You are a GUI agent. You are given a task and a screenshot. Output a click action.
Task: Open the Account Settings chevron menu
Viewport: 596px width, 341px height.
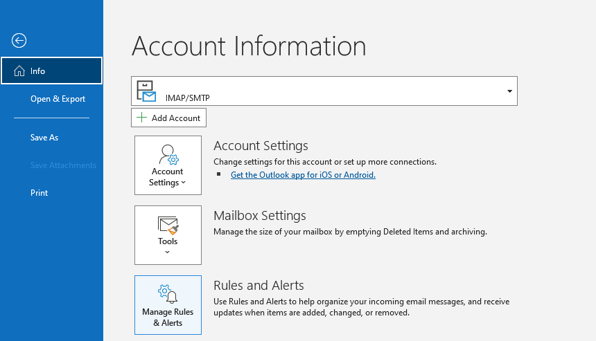click(183, 183)
